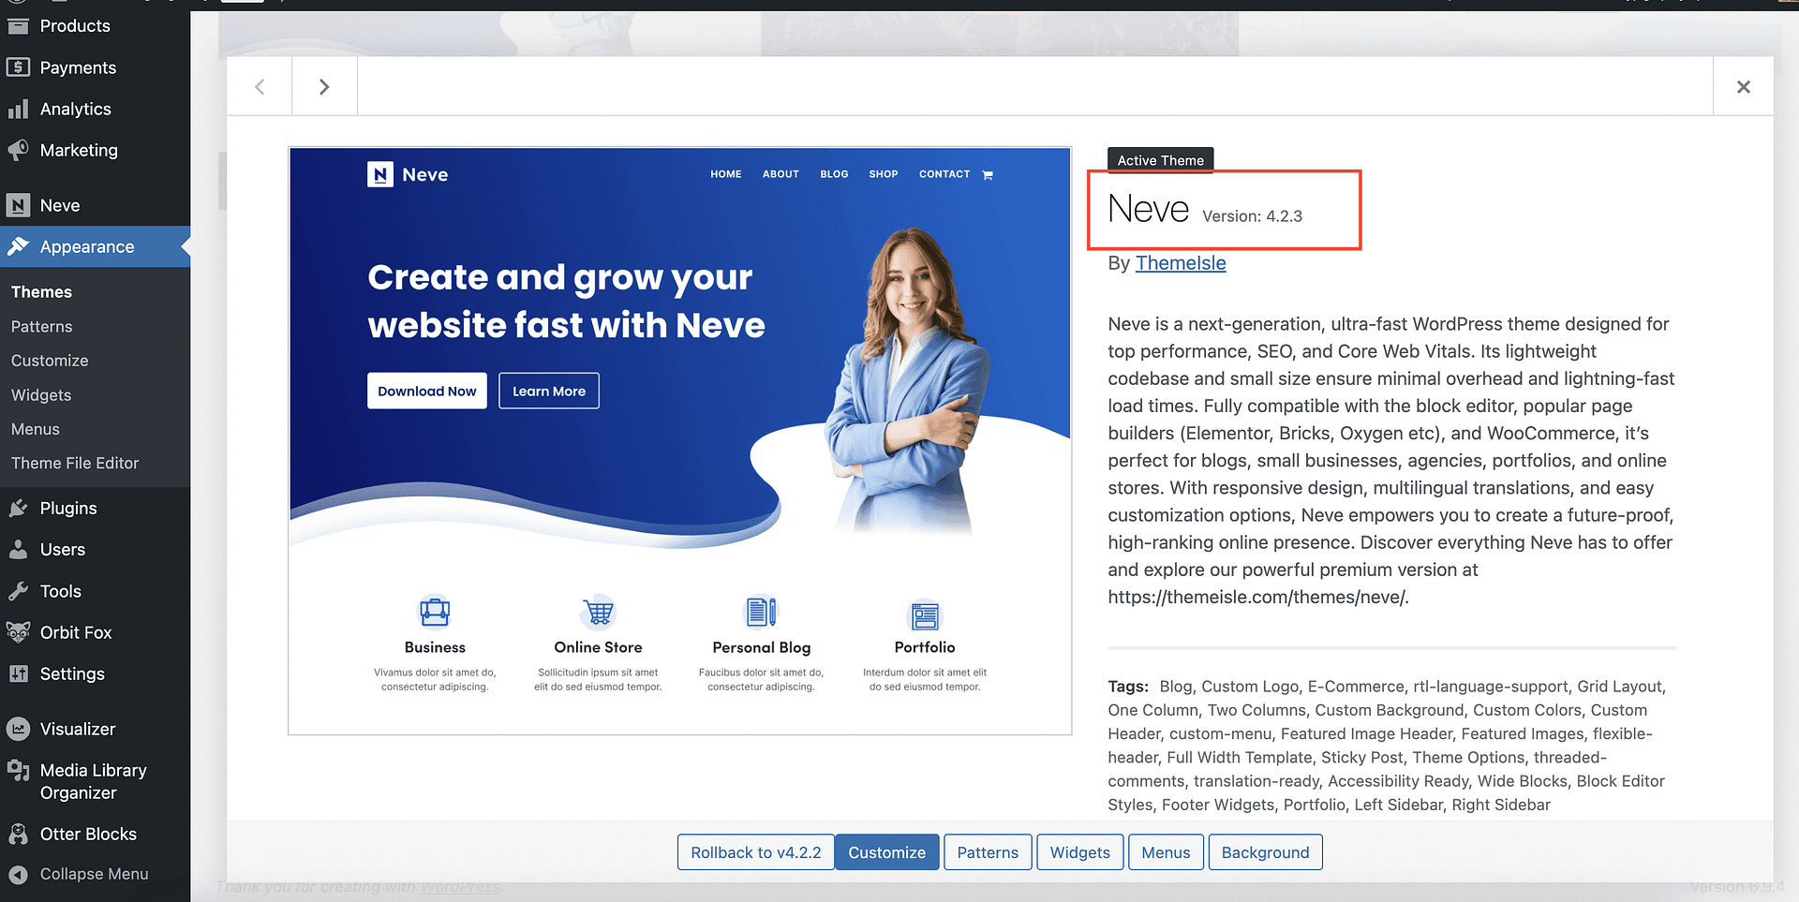Click the blue Customize button
Viewport: 1799px width, 902px height.
point(886,852)
